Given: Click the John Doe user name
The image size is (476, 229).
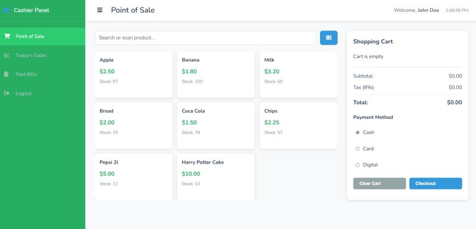Looking at the screenshot, I should 428,10.
